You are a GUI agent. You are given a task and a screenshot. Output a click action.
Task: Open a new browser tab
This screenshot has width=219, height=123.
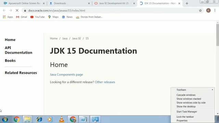pos(187,3)
